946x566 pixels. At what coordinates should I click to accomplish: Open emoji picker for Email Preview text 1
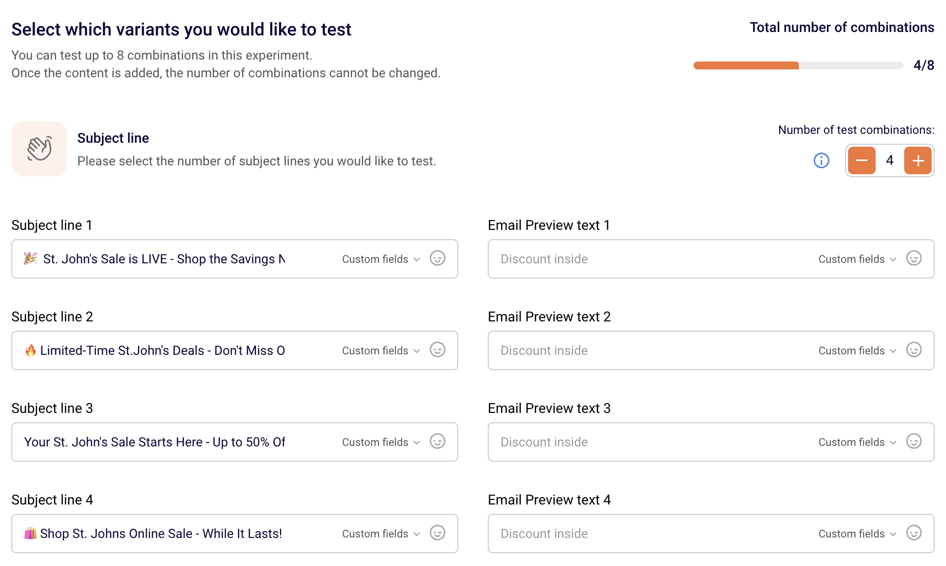point(914,258)
